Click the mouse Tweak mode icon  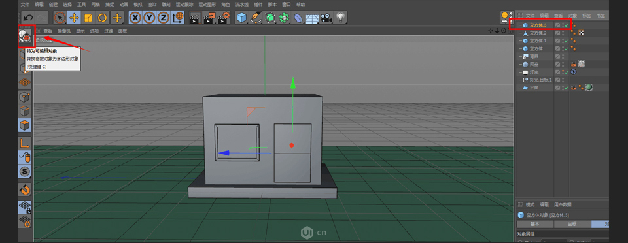(x=26, y=157)
